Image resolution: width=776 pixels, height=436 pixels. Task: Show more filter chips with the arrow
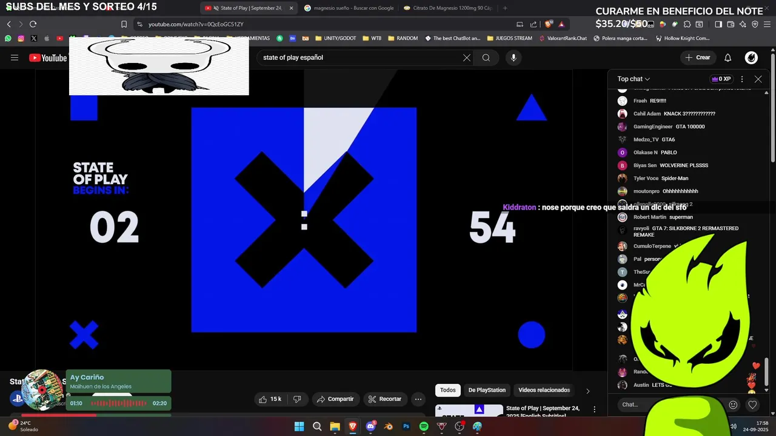[x=587, y=391]
